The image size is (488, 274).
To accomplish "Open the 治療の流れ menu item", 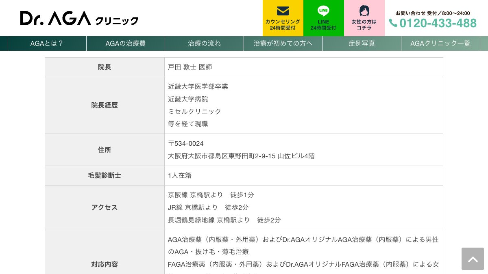I will coord(205,43).
